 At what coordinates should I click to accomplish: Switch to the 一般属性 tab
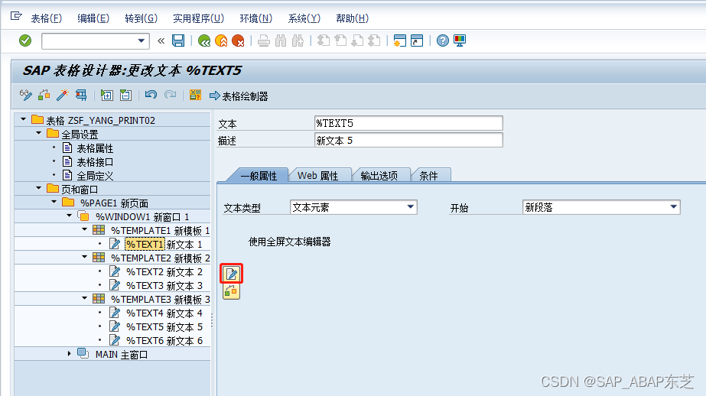pos(259,176)
